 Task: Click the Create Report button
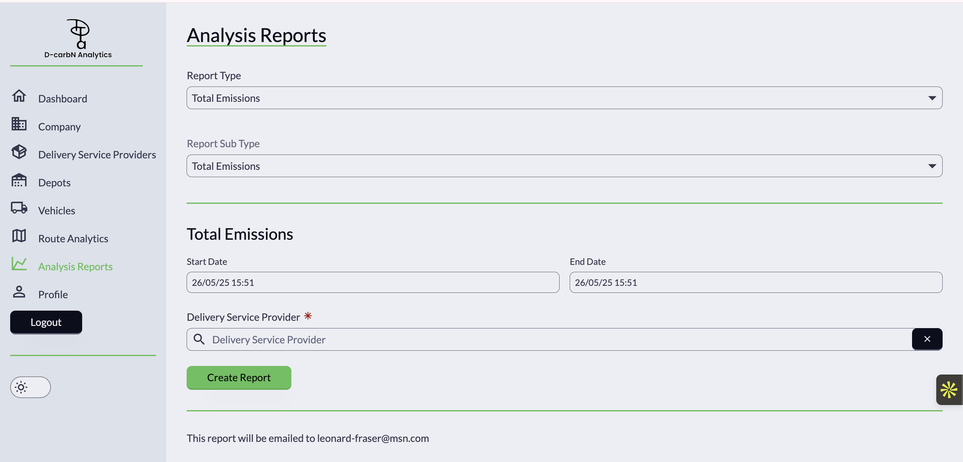point(239,378)
